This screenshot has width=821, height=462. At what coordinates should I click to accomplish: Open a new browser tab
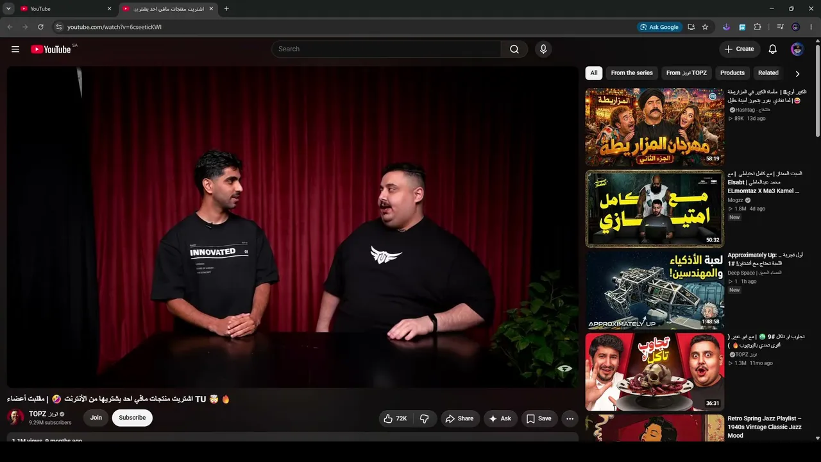click(226, 9)
